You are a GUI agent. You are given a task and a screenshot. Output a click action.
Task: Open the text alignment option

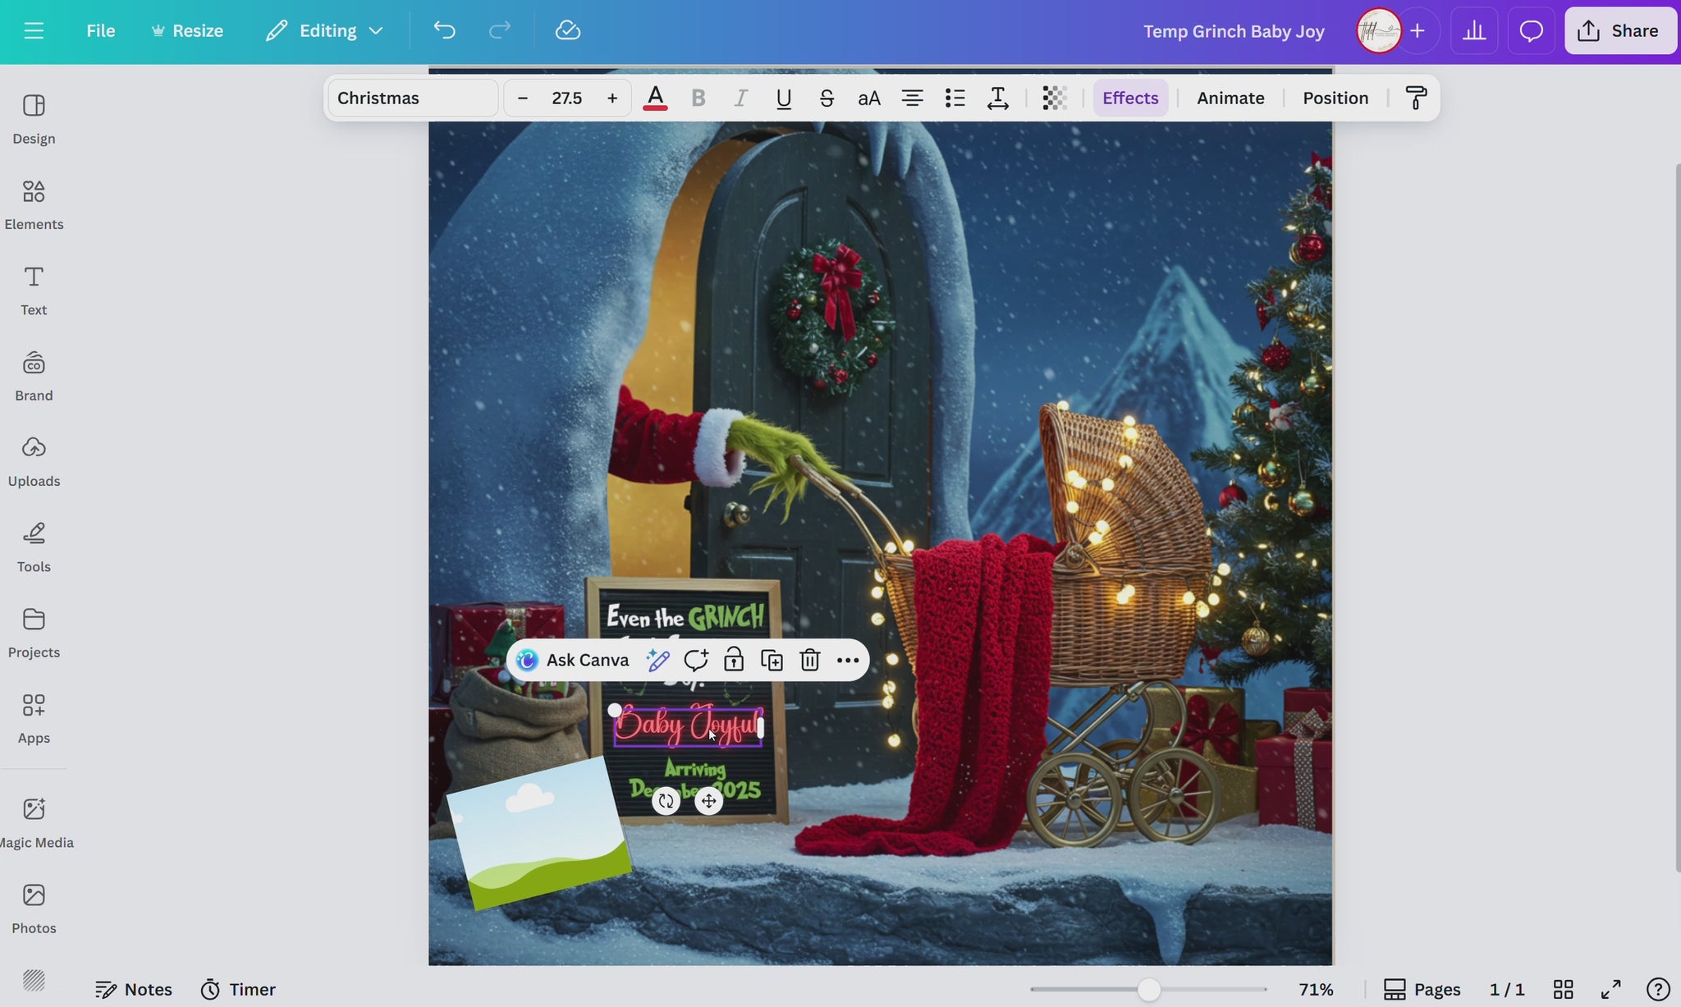click(912, 98)
